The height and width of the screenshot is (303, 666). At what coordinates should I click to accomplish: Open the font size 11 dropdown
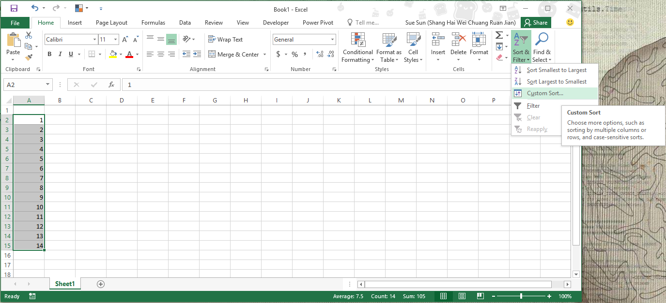click(115, 40)
